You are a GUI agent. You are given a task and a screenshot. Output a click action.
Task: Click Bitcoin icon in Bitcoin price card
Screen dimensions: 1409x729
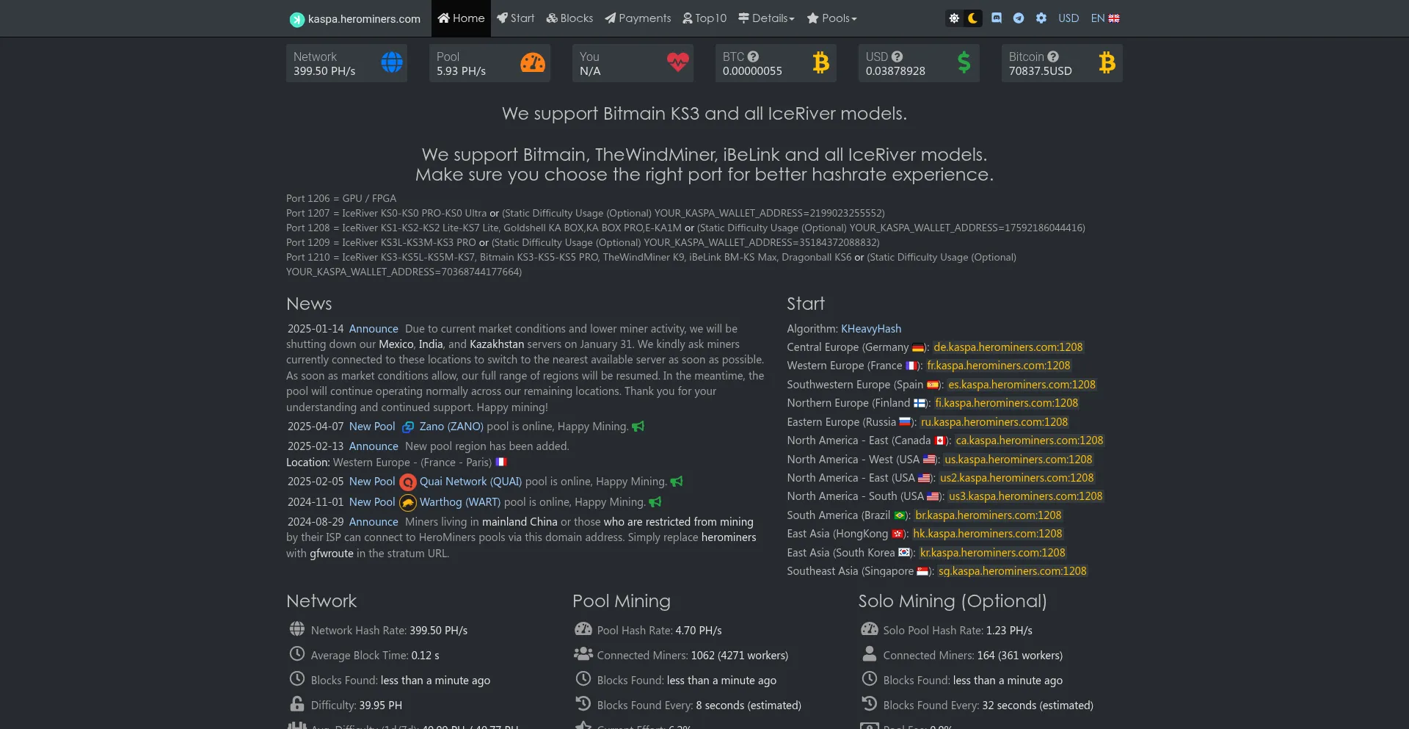[x=1107, y=62]
